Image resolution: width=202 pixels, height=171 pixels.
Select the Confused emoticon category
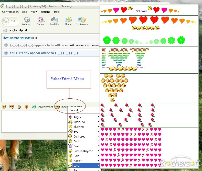[x=84, y=136]
